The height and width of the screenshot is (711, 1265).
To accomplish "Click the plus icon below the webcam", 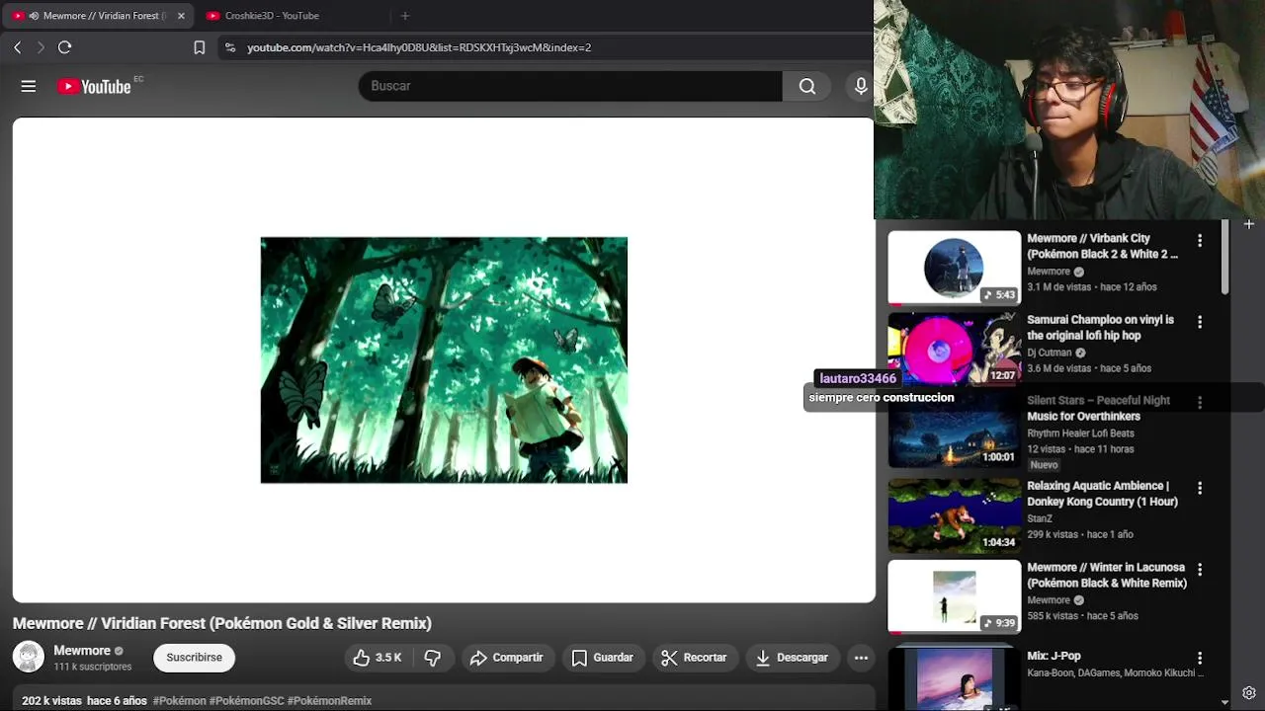I will (1249, 224).
